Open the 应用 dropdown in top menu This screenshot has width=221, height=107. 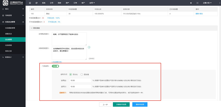coord(92,3)
